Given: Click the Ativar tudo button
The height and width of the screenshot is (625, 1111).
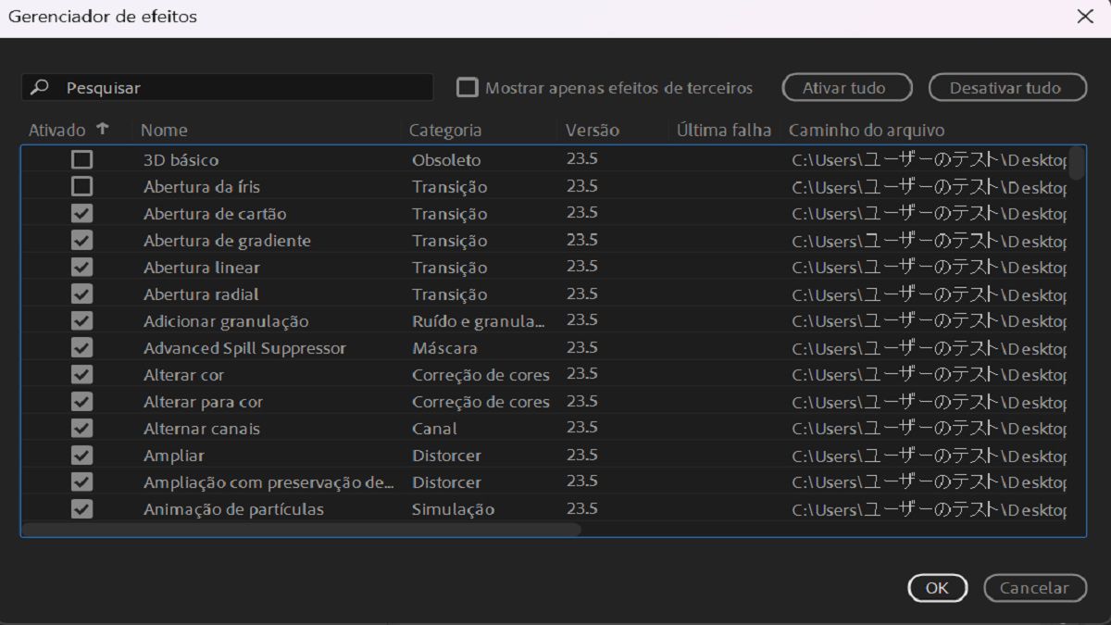Looking at the screenshot, I should coord(845,86).
